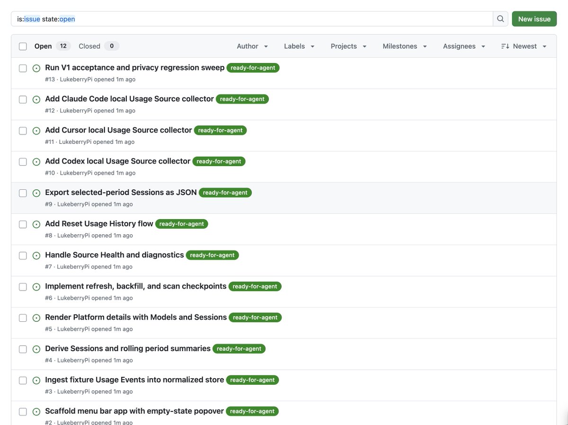The image size is (568, 425).
Task: Click the open-issue icon for Claude Code collector
Action: coord(36,99)
